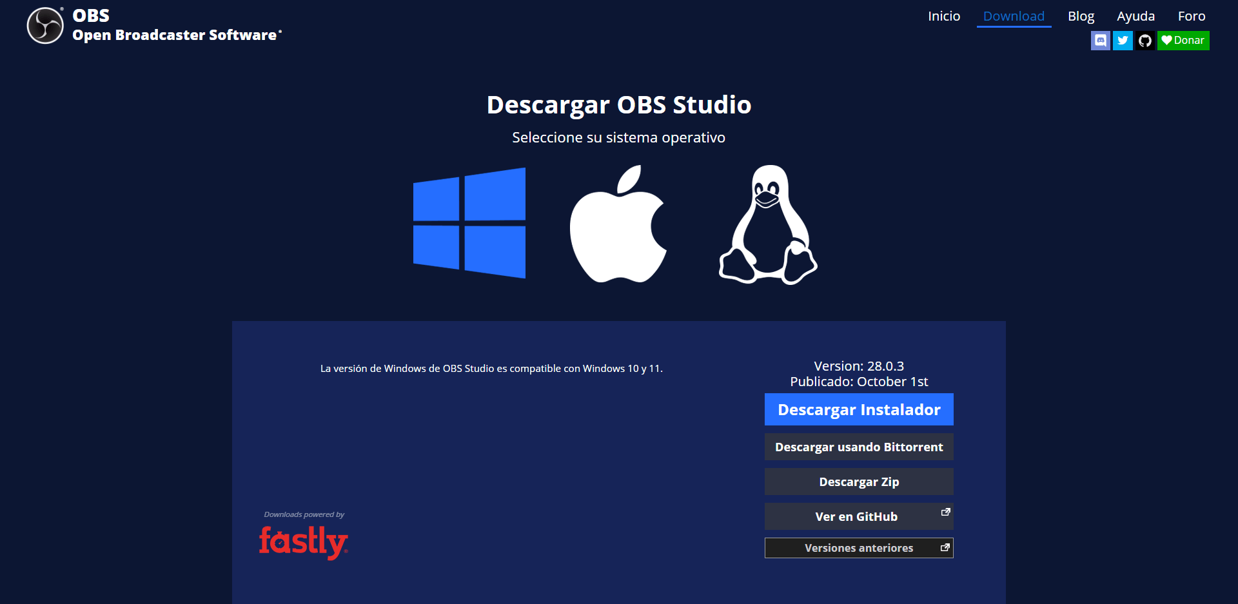1238x604 pixels.
Task: Open Versiones anteriores
Action: click(858, 547)
